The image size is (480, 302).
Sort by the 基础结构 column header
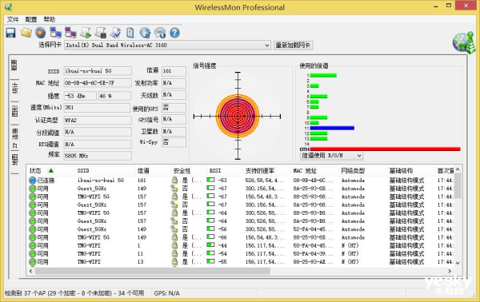pos(410,170)
